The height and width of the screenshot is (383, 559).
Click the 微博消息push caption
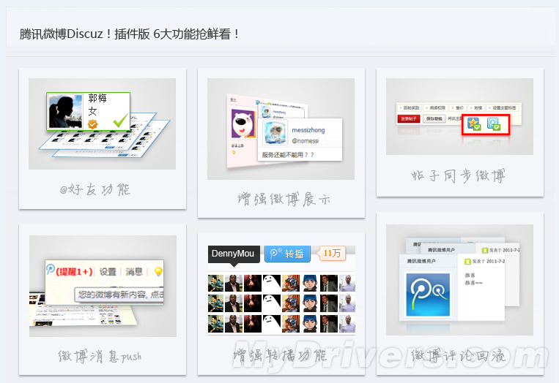click(x=100, y=356)
